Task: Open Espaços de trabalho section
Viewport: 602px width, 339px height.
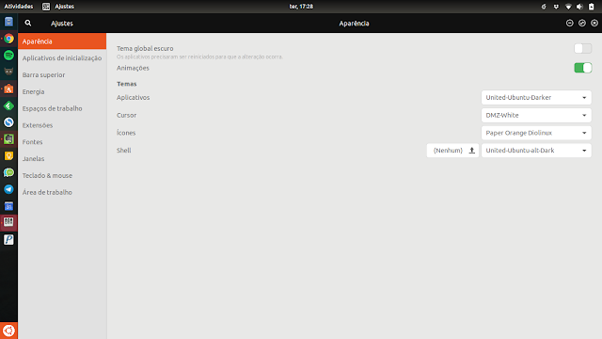Action: (x=62, y=108)
